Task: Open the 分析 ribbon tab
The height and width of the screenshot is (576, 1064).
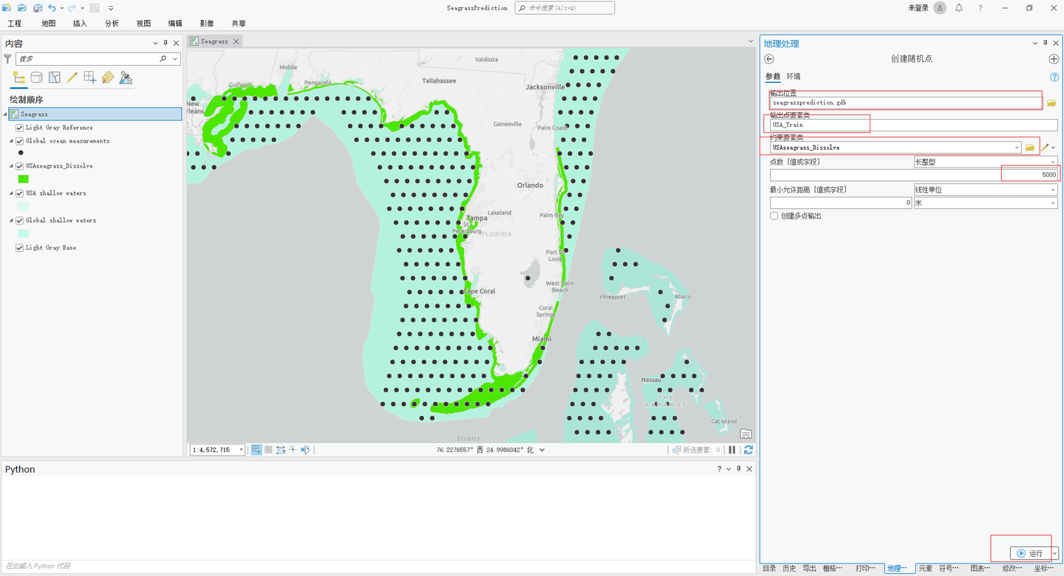Action: [x=111, y=23]
